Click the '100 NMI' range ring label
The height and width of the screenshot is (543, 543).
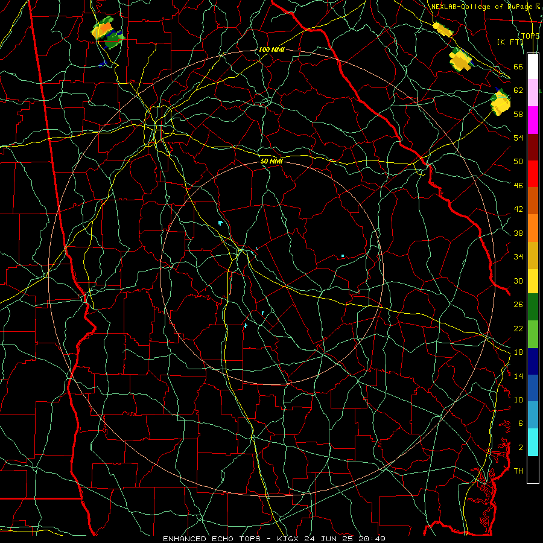[271, 49]
